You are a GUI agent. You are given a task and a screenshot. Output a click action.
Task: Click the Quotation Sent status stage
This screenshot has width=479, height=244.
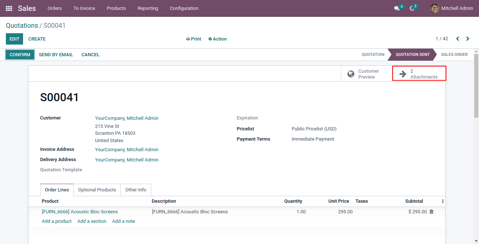tap(412, 55)
